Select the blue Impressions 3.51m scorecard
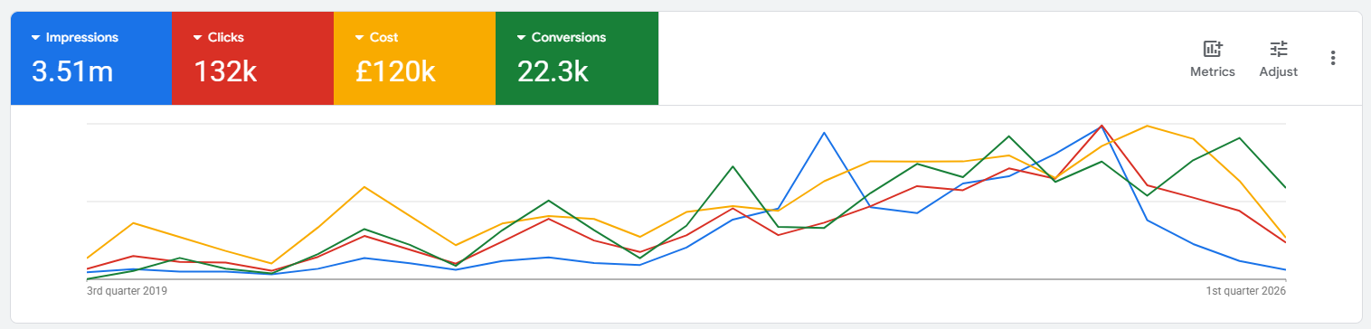Screen dimensions: 1371x329 coord(91,59)
